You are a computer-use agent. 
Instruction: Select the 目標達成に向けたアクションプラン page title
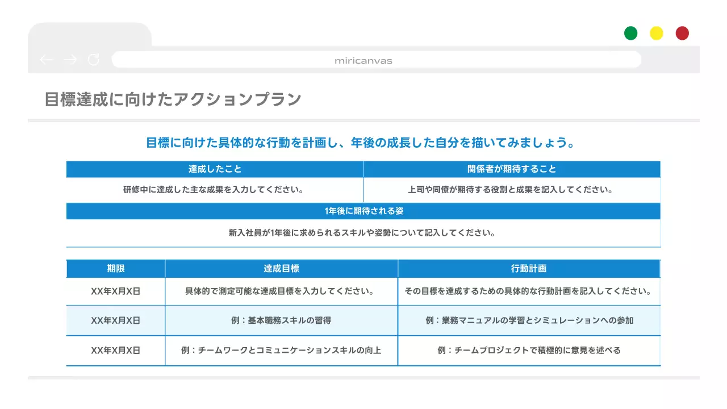[172, 98]
